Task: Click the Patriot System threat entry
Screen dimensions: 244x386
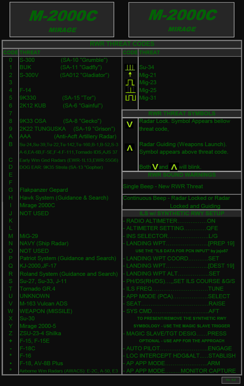Action: (68, 258)
